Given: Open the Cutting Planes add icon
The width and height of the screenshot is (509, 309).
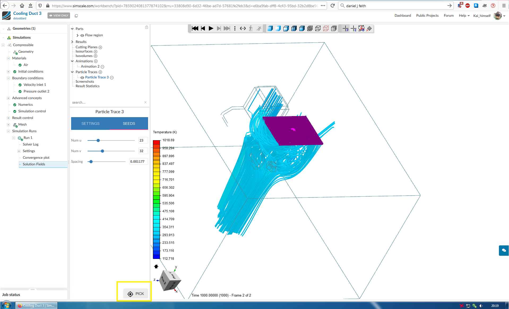Looking at the screenshot, I should pyautogui.click(x=100, y=47).
